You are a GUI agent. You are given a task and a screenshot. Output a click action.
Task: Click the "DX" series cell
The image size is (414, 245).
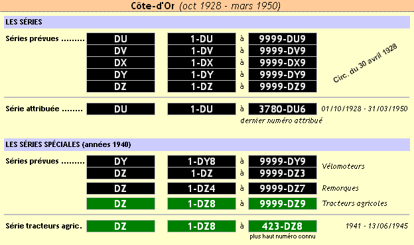121,63
